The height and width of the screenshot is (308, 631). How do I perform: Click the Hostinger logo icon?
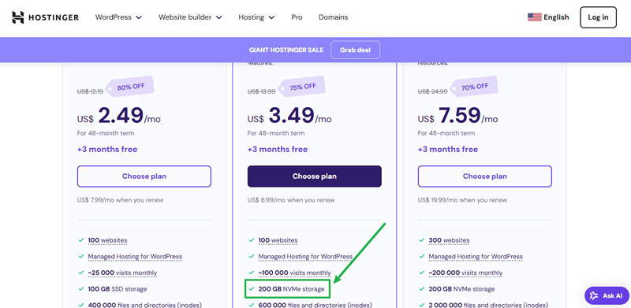[x=18, y=17]
